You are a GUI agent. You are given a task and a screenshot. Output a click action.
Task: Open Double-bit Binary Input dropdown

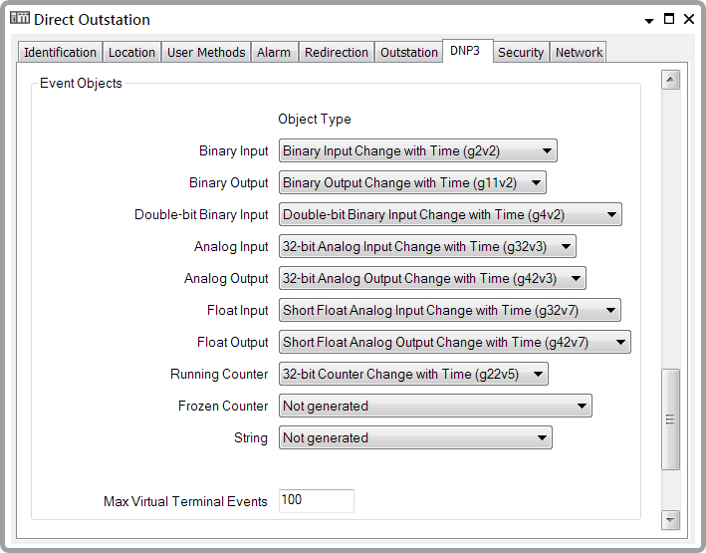(450, 215)
